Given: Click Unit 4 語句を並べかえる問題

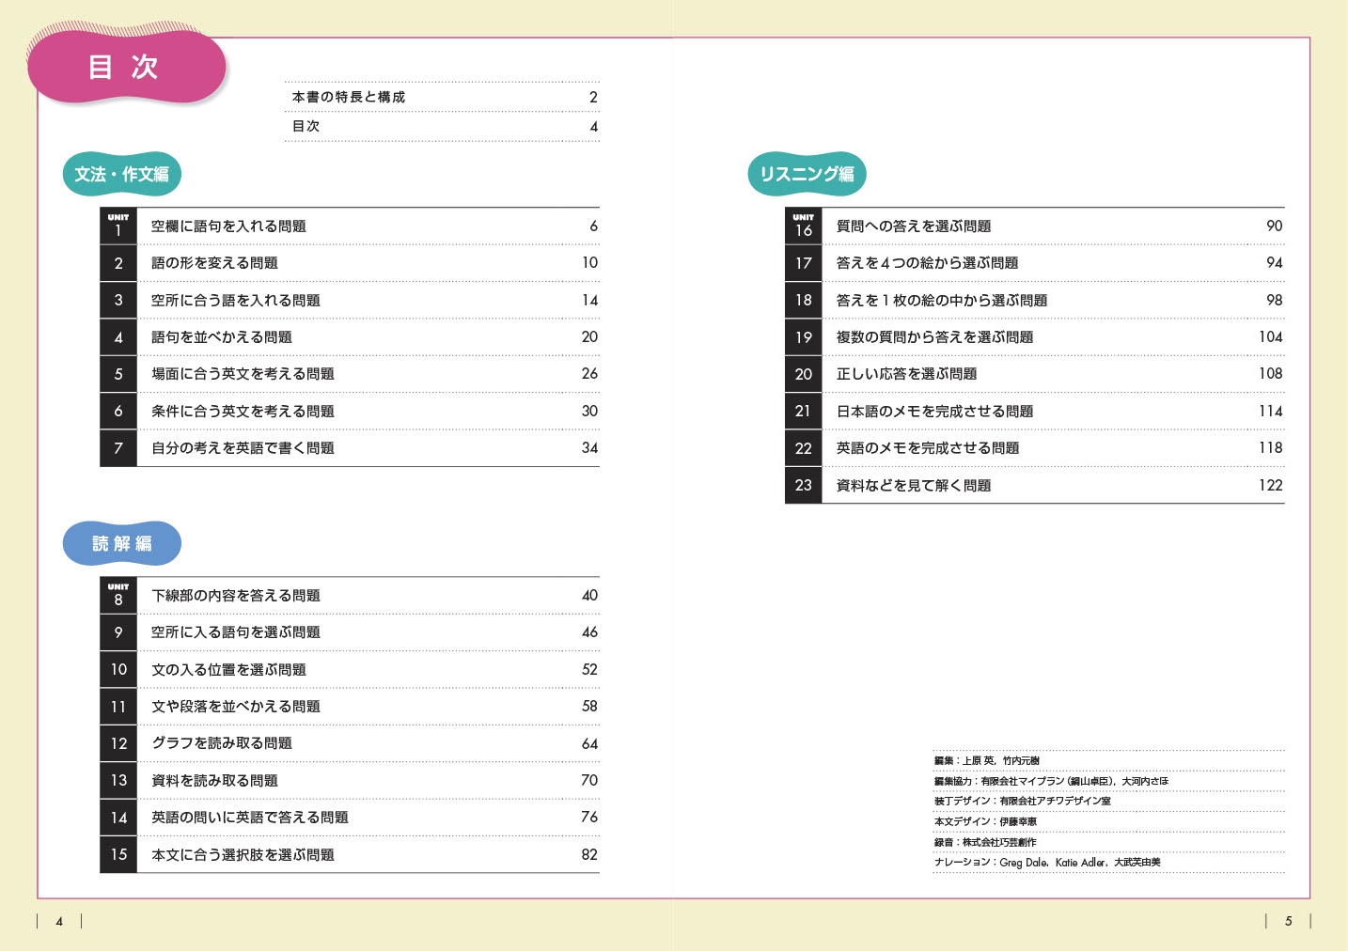Looking at the screenshot, I should pyautogui.click(x=350, y=336).
